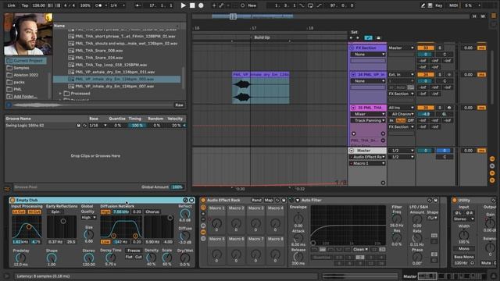Jump to previous locator arrow icon
Image resolution: width=500 pixels, height=281 pixels.
[x=351, y=38]
